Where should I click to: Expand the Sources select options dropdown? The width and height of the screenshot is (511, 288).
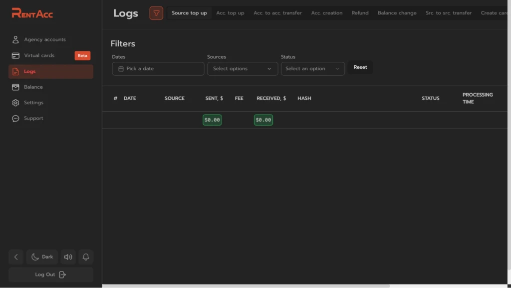point(243,69)
